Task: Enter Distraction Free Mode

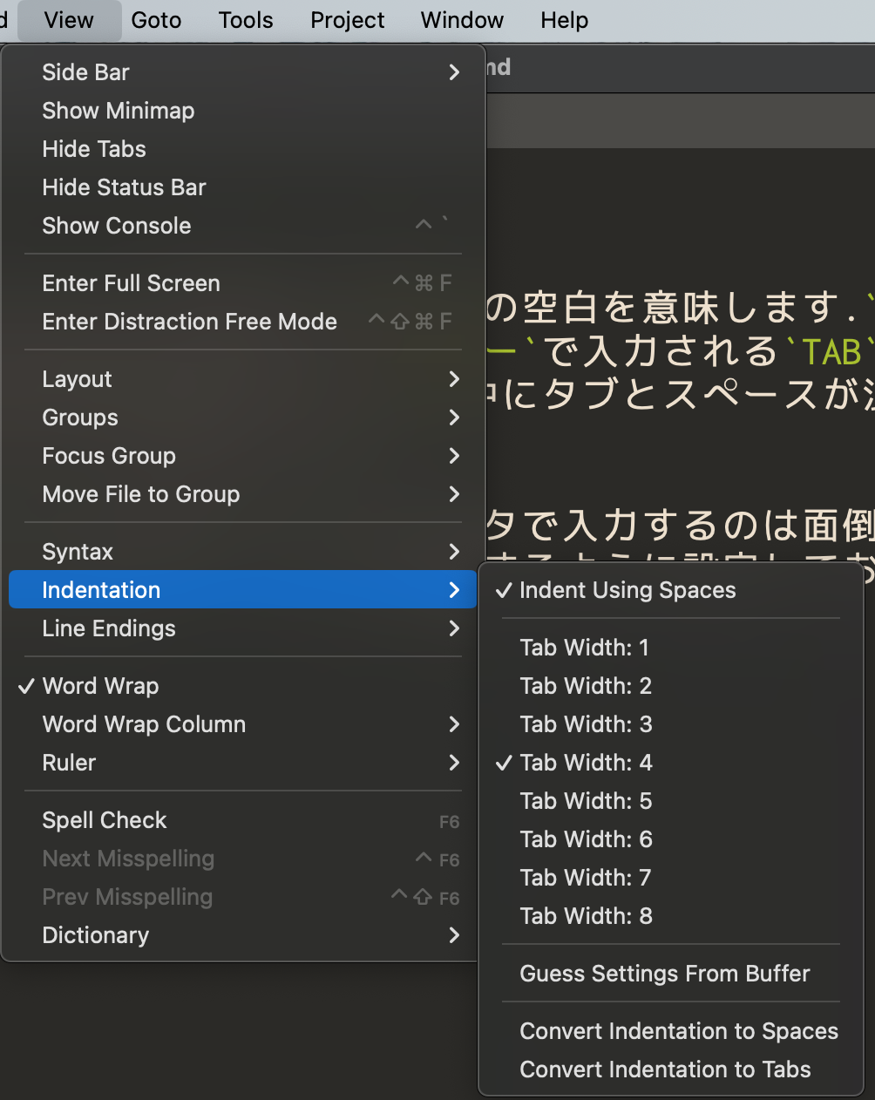Action: coord(189,322)
